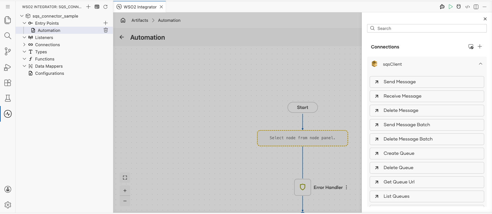This screenshot has height=214, width=492.
Task: Click the Automation breadcrumb
Action: pos(169,20)
